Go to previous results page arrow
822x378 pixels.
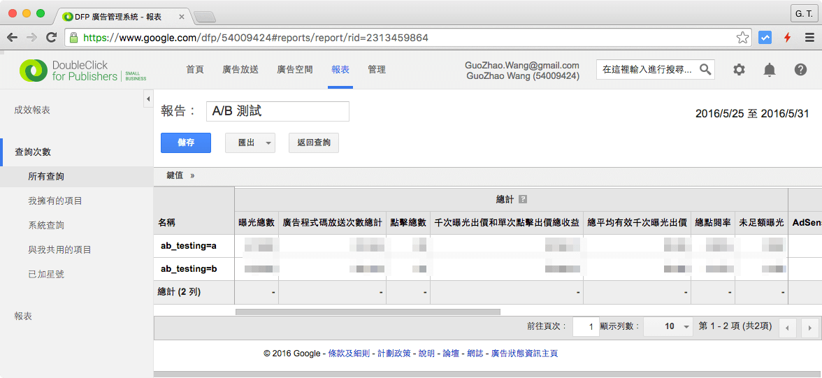pyautogui.click(x=787, y=328)
